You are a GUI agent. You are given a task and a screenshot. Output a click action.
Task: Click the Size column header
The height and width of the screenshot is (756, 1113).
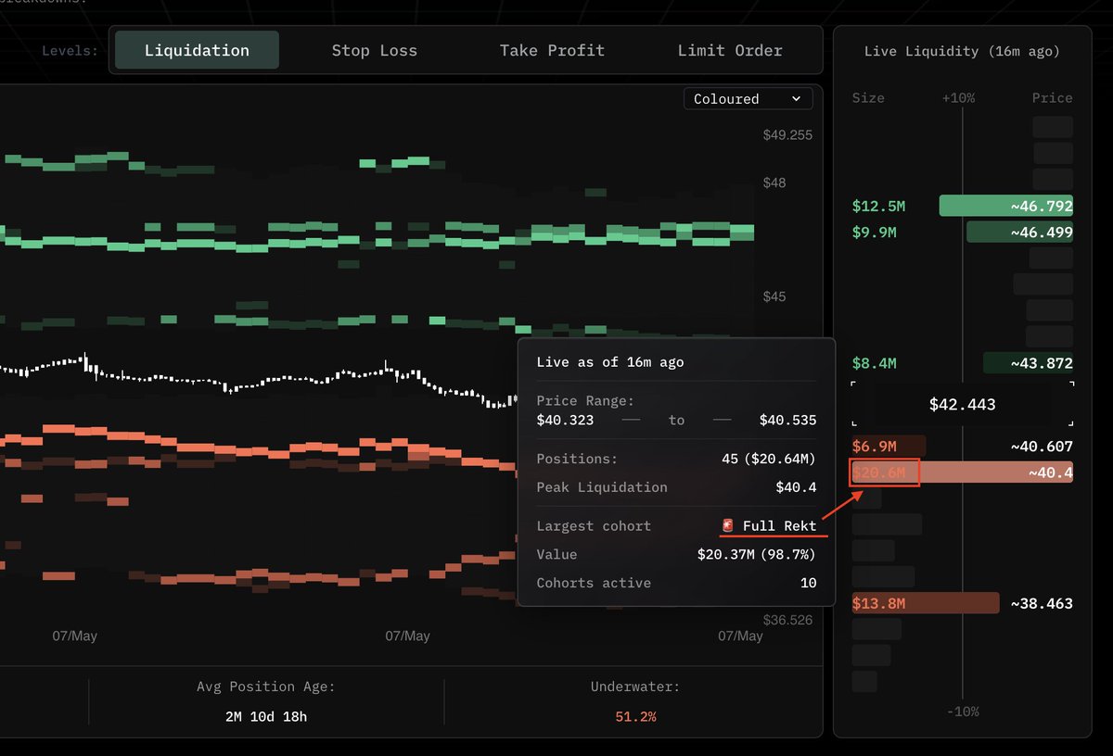868,97
